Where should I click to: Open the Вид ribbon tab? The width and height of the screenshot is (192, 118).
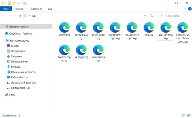50,9
